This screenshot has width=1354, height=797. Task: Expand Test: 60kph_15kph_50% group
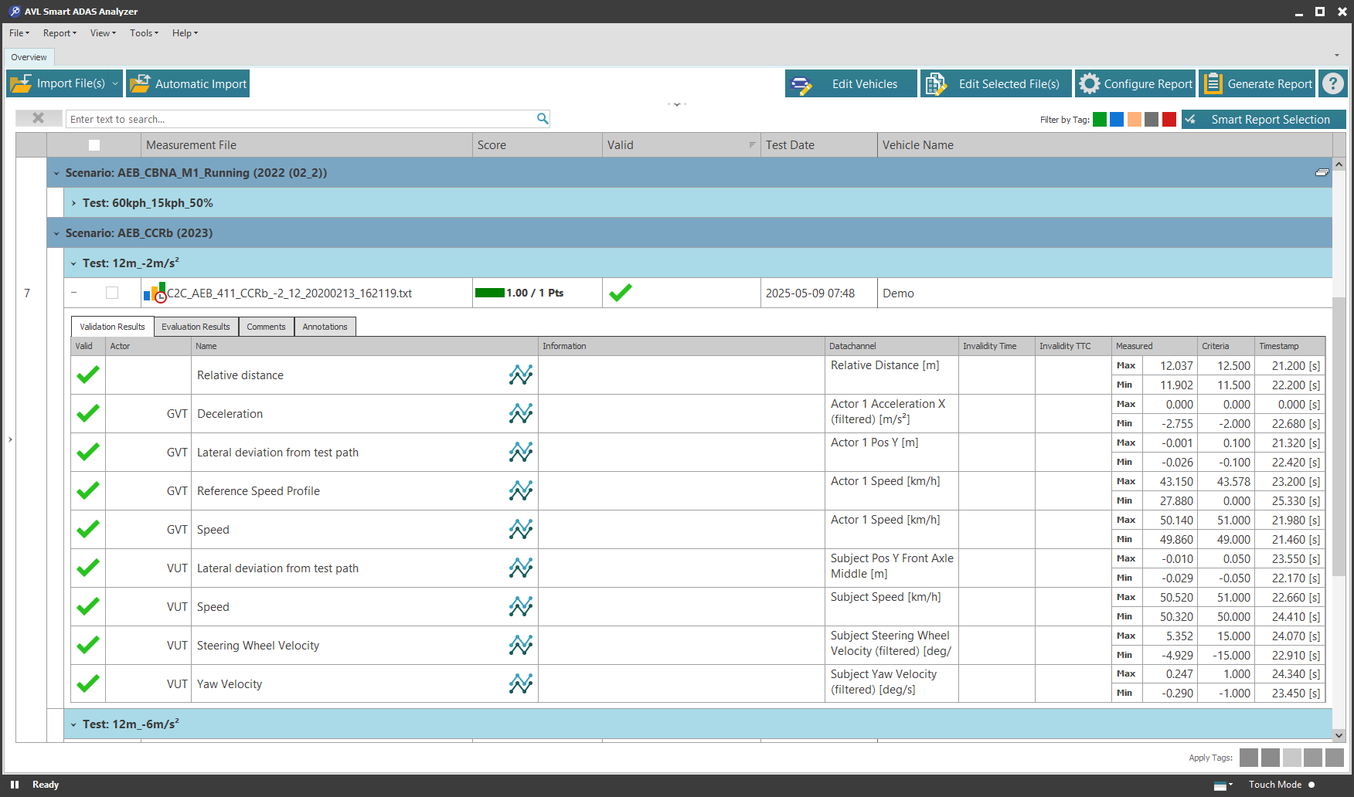(x=73, y=203)
